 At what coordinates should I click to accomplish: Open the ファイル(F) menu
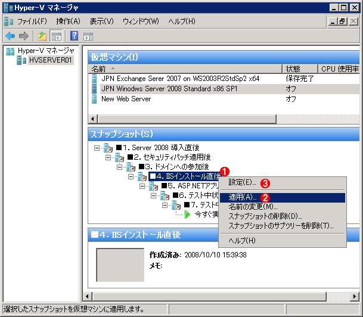32,21
